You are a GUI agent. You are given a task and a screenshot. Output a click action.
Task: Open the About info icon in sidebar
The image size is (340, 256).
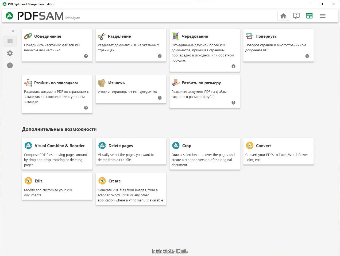coord(10,65)
